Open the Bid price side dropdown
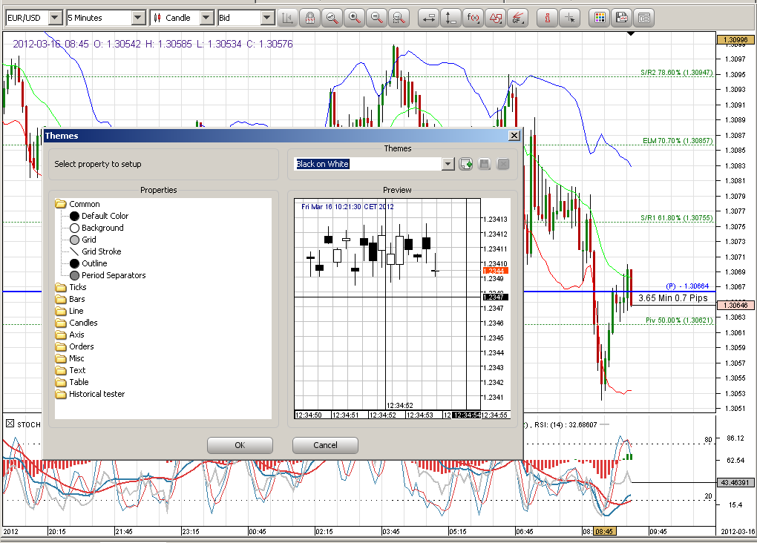The height and width of the screenshot is (543, 757). pos(267,19)
